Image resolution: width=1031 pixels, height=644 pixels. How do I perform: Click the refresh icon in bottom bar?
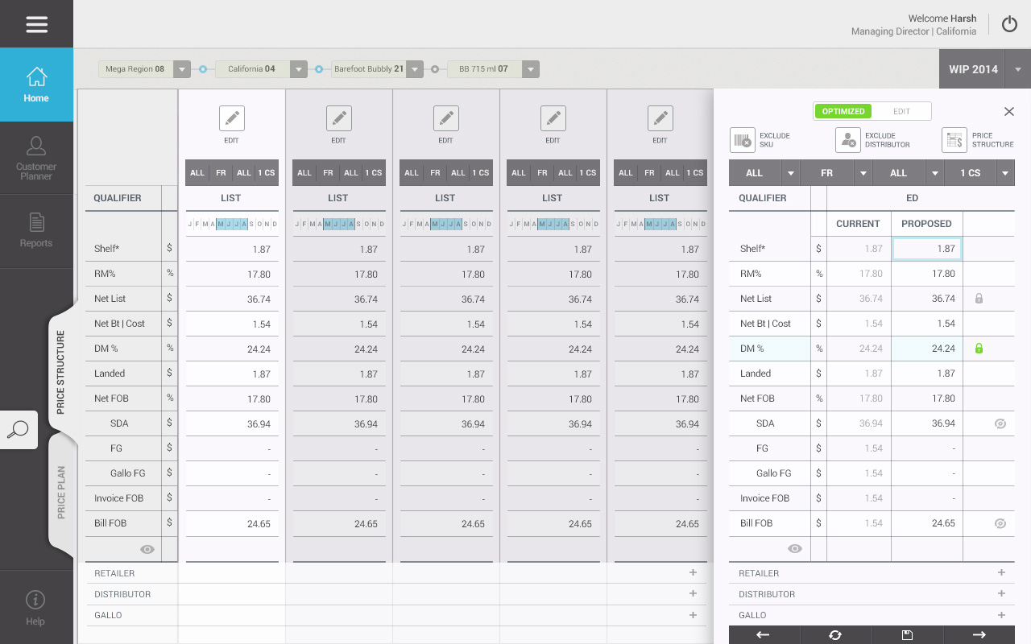tap(835, 635)
